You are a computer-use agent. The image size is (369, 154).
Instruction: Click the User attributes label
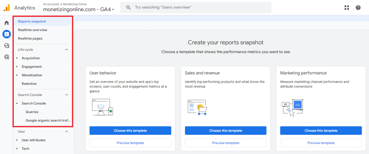click(x=34, y=140)
